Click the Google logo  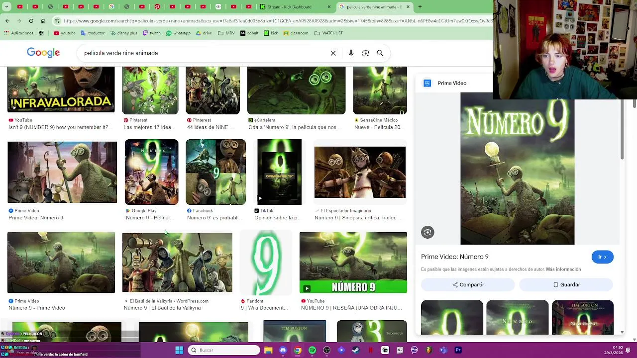pyautogui.click(x=43, y=53)
